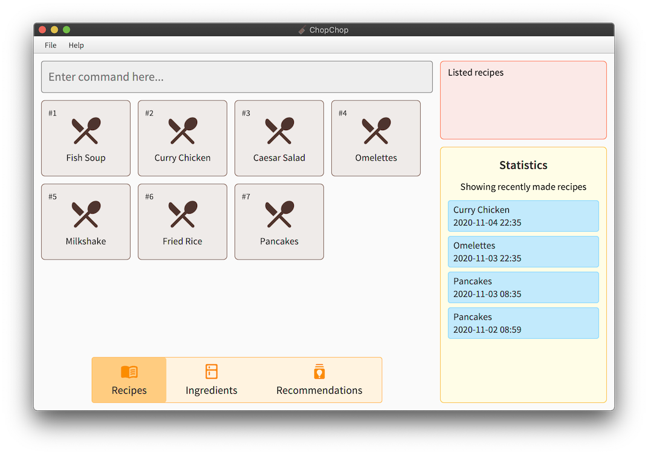648x455 pixels.
Task: Click the open book Recipes icon
Action: point(129,372)
